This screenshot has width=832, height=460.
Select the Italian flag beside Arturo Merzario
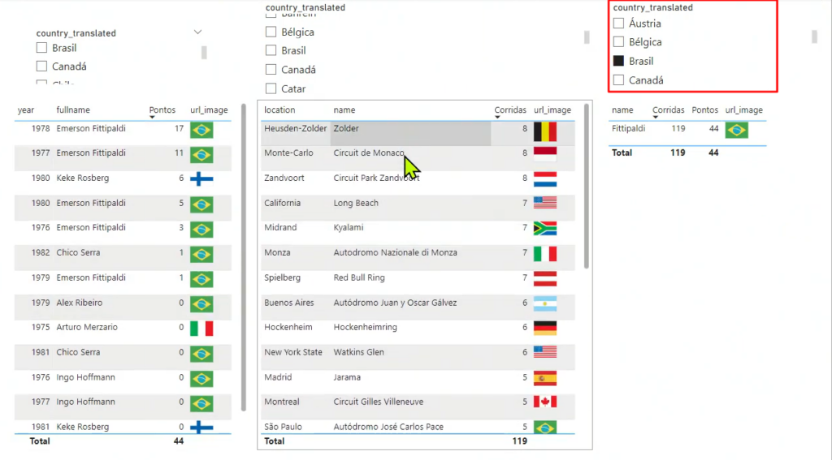click(x=201, y=328)
